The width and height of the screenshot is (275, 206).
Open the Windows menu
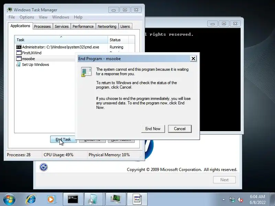click(60, 17)
